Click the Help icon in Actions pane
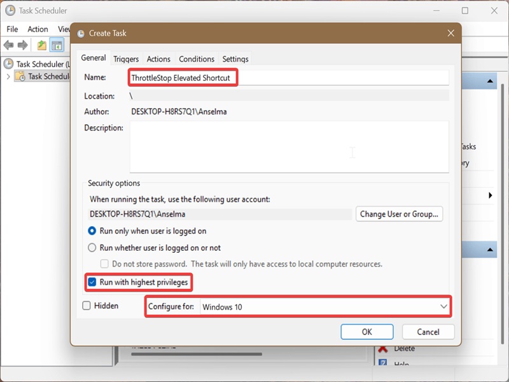 383,362
